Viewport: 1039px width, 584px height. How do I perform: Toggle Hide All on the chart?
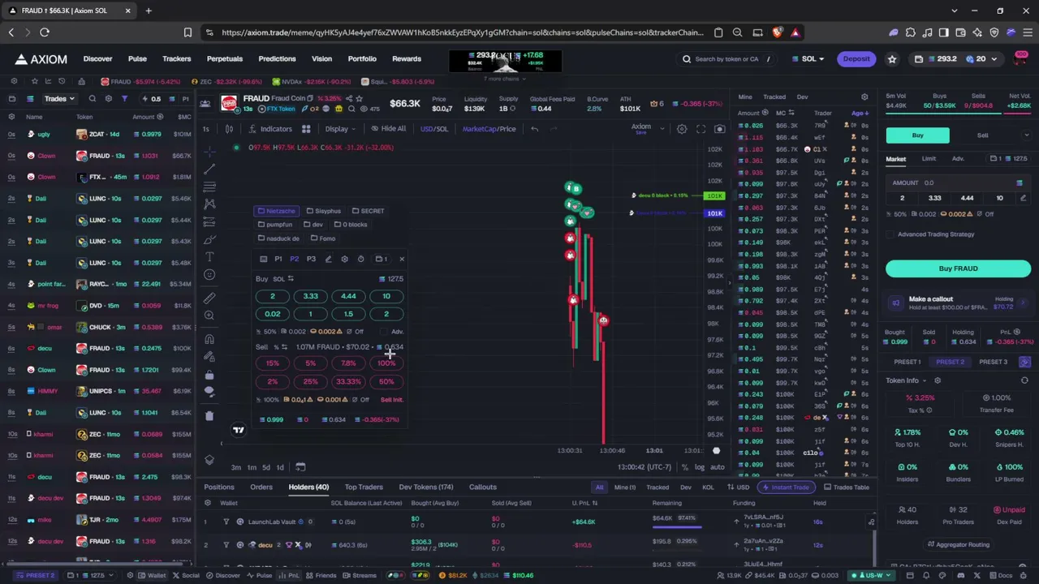pyautogui.click(x=389, y=129)
